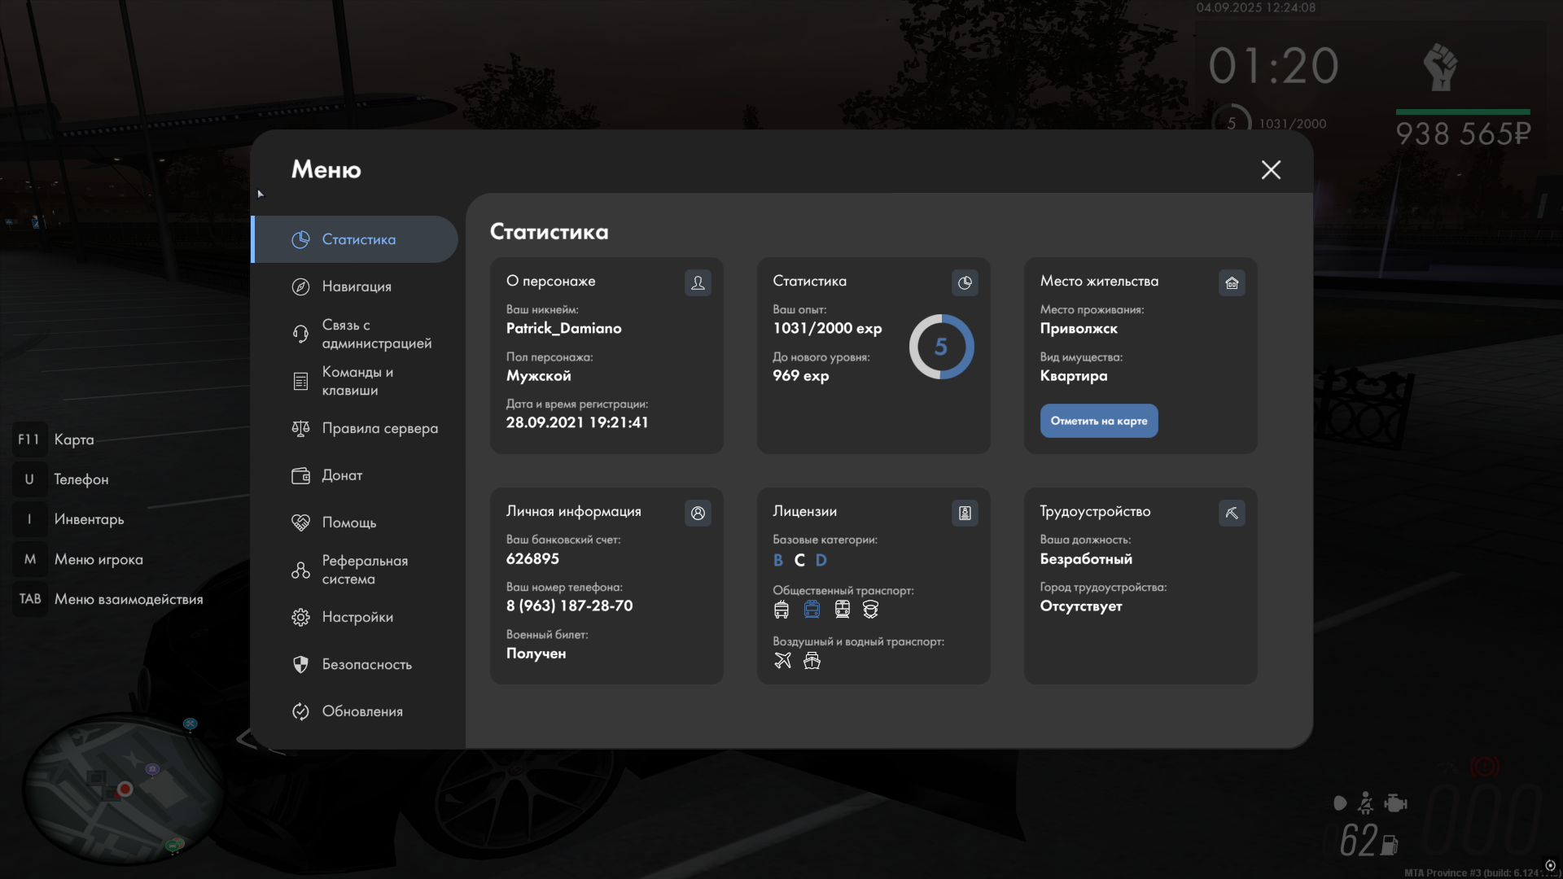Open Связь с администрацией section

pos(376,334)
